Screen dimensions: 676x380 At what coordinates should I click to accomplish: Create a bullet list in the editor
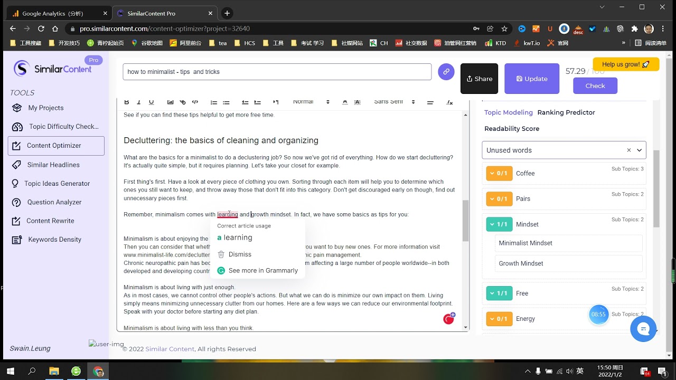[x=226, y=102]
